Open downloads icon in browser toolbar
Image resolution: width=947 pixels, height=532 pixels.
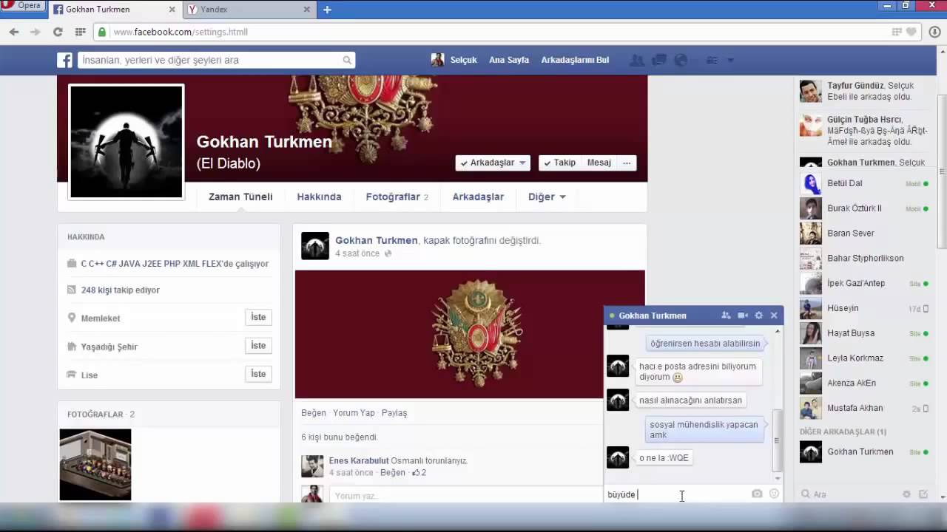[x=935, y=32]
